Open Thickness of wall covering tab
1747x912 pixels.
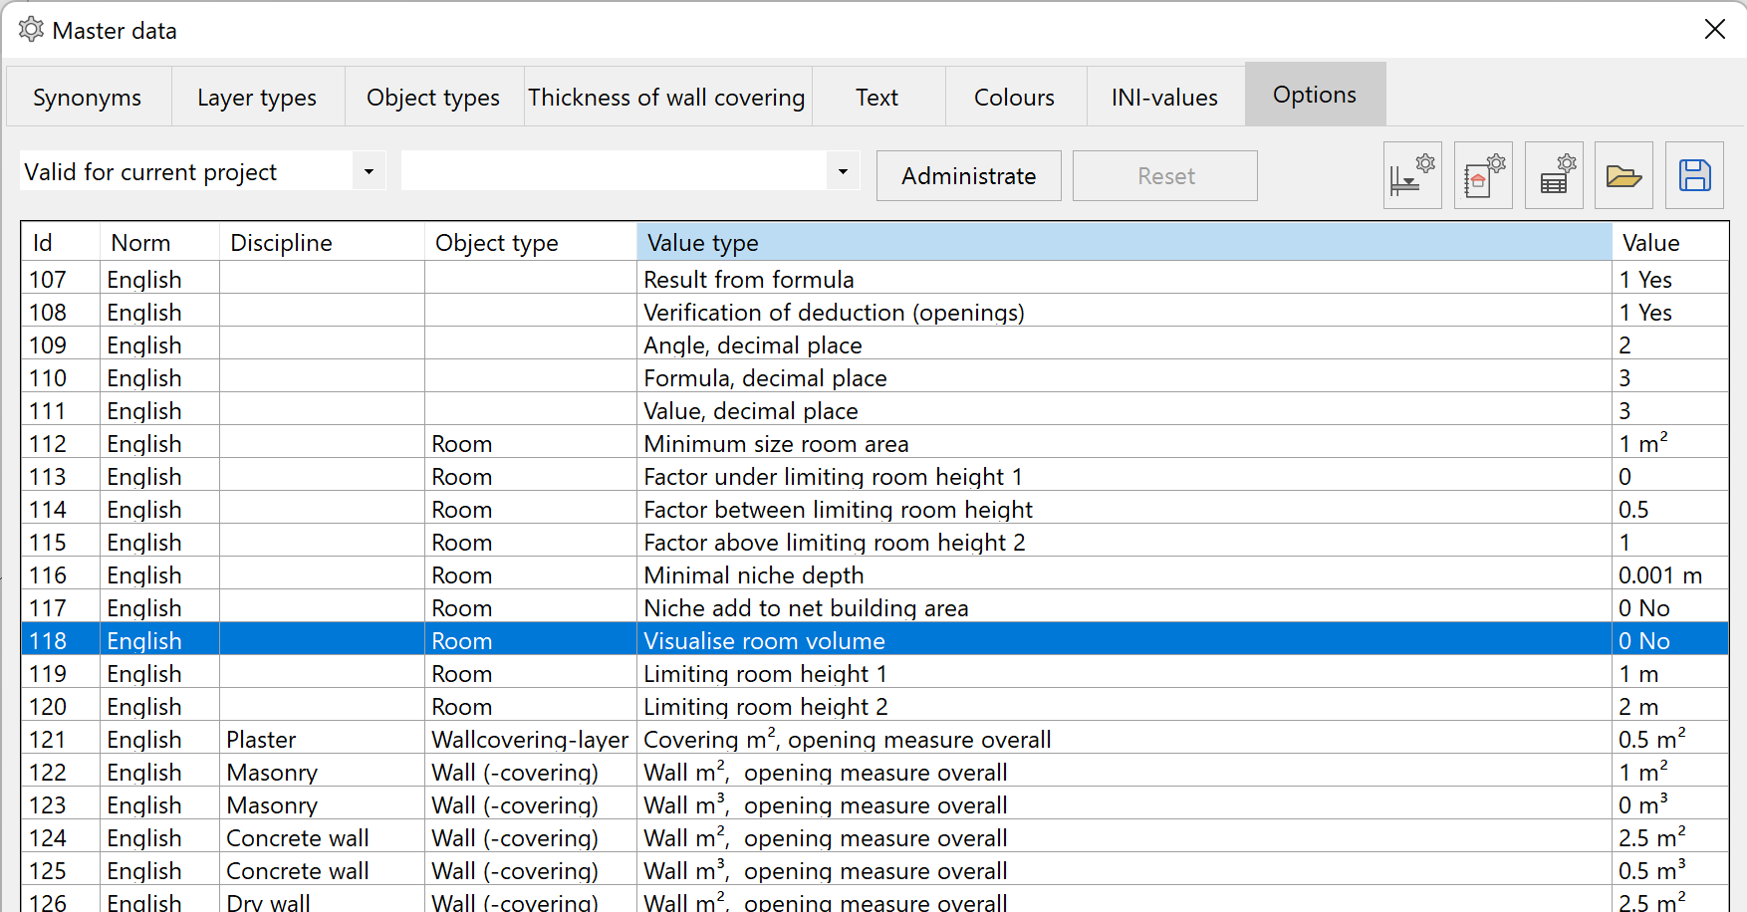pyautogui.click(x=667, y=97)
